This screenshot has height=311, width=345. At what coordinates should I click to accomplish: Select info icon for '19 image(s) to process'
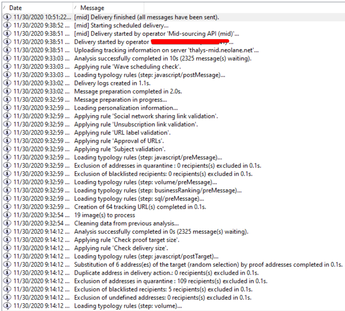click(x=7, y=215)
